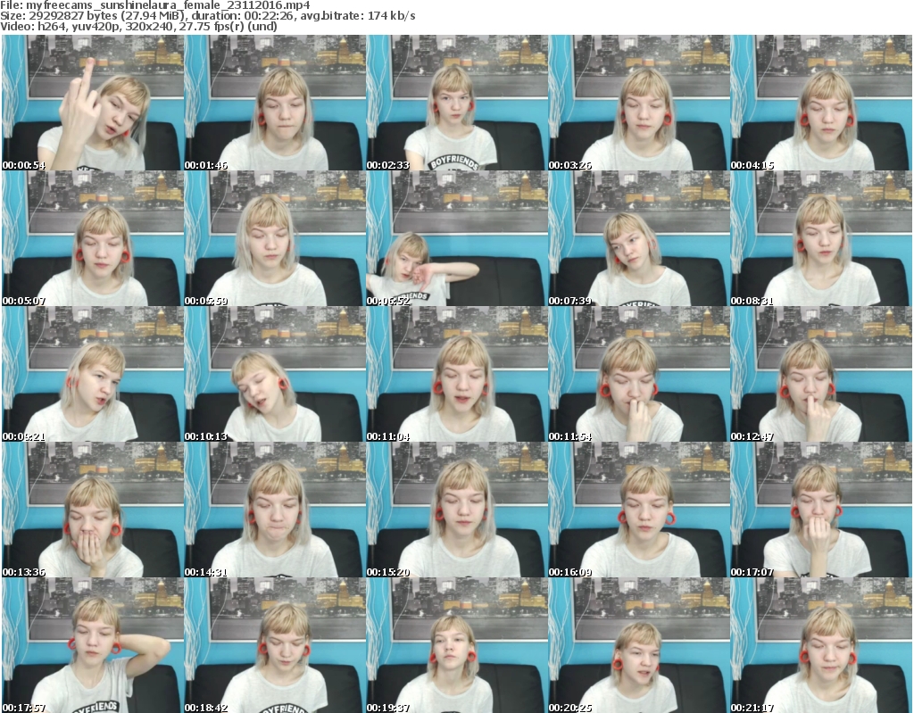Select thumbnail timestamped 00:18:42
Image resolution: width=914 pixels, height=713 pixels.
[275, 645]
